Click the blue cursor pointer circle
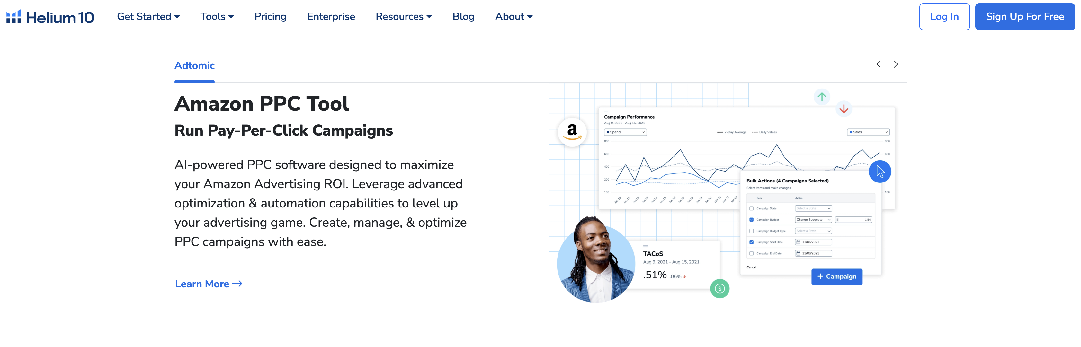Screen dimensions: 1081x347 coord(880,172)
